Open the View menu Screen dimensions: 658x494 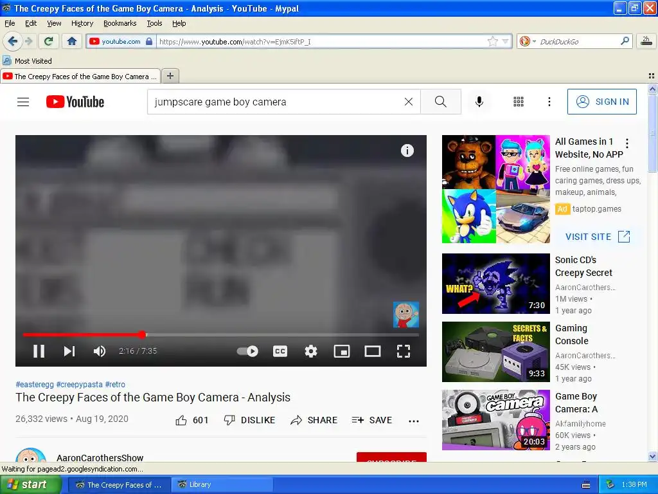54,23
